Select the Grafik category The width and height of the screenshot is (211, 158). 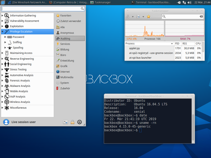pos(70,66)
